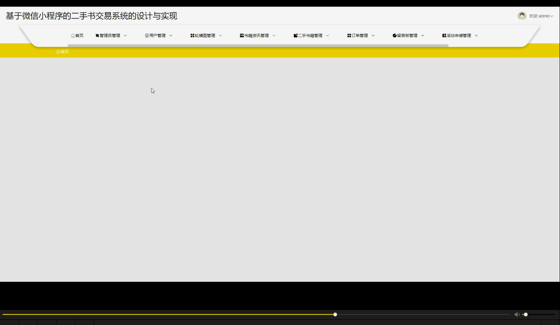560x325 pixels.
Task: Click the 轮播图管理 grid icon
Action: pyautogui.click(x=192, y=36)
